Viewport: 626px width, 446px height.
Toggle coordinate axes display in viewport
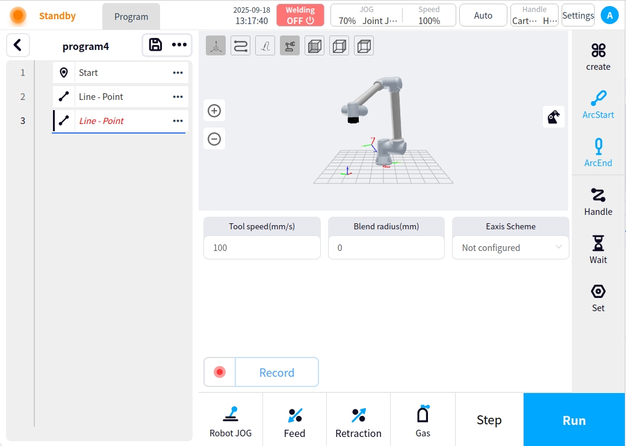(215, 46)
